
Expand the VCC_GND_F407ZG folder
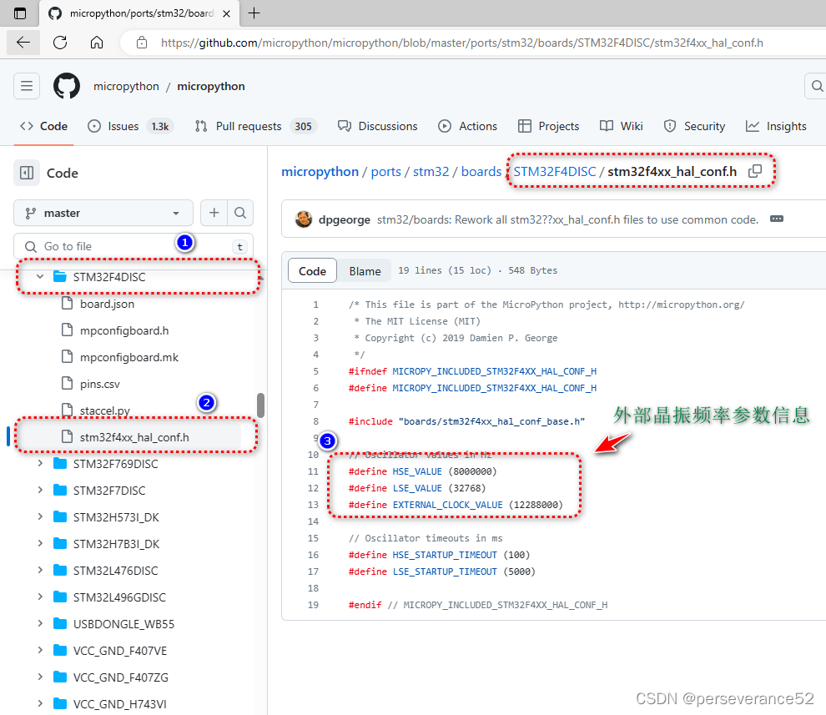click(x=40, y=677)
